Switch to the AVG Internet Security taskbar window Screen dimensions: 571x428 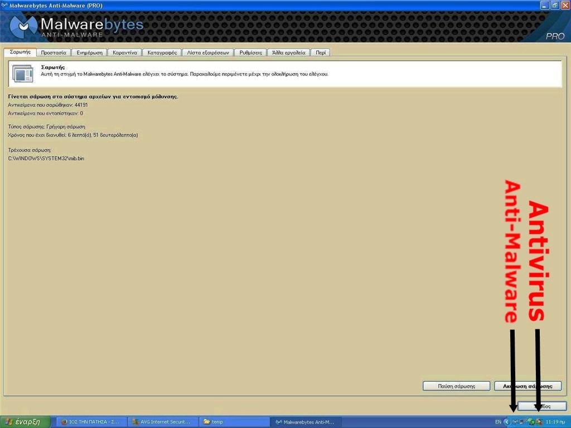point(162,422)
